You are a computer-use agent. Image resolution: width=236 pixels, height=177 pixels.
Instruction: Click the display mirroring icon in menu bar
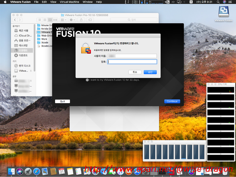(179, 2)
